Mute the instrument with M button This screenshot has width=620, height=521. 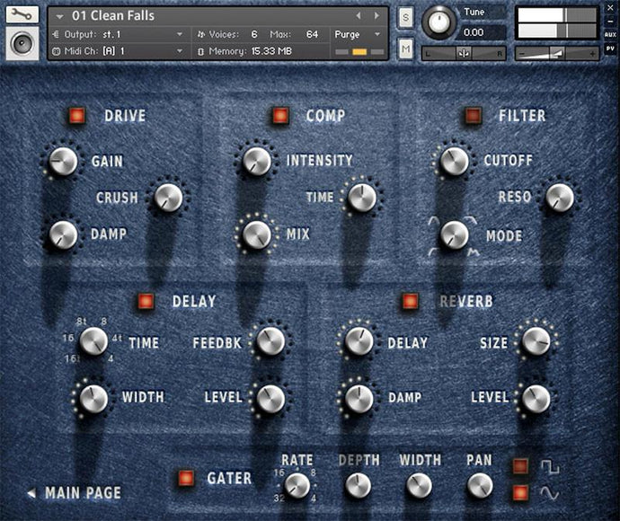click(405, 47)
